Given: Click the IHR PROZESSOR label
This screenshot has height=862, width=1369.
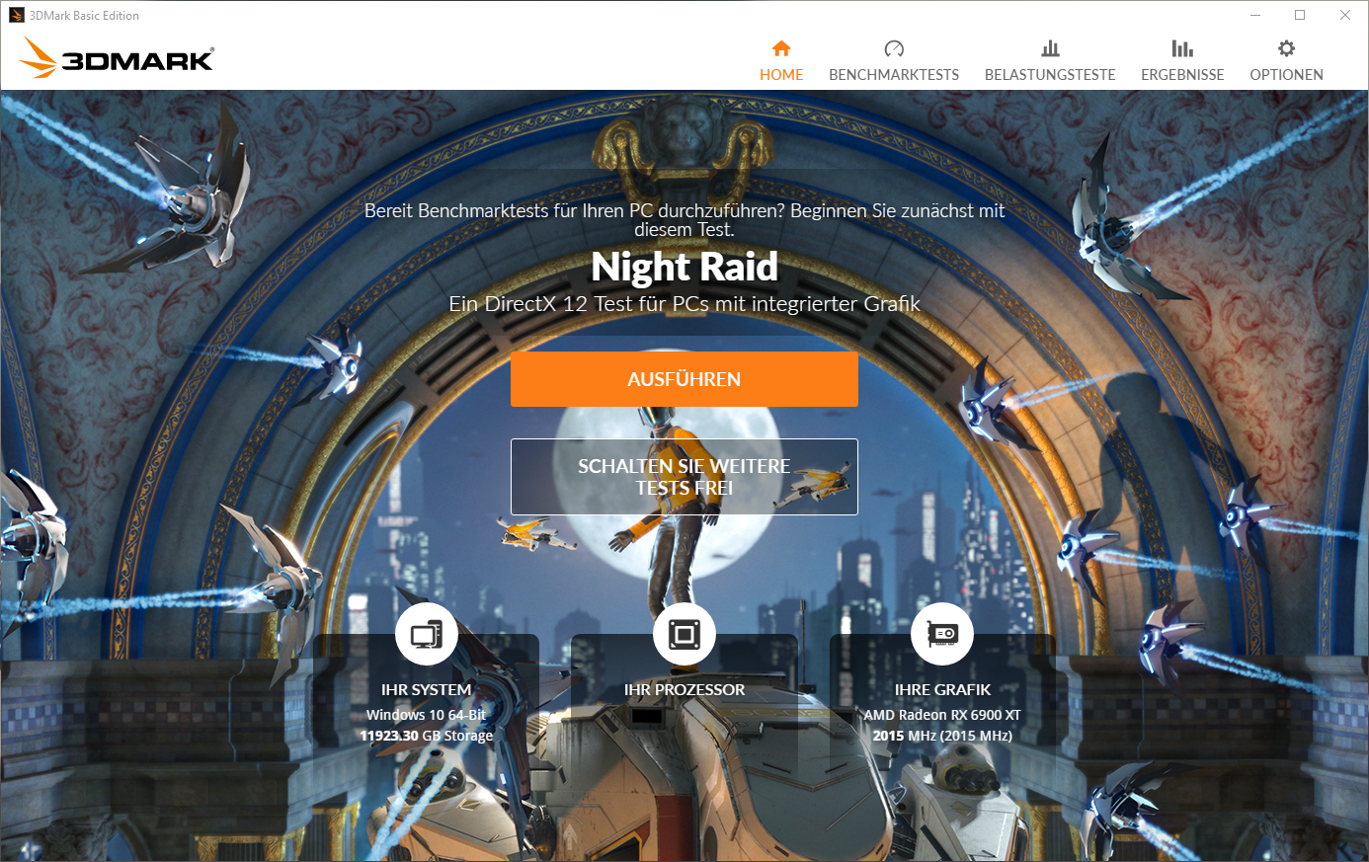Looking at the screenshot, I should click(684, 690).
